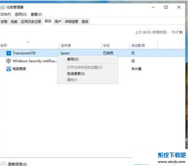Open the 详细信息 tab

point(71,22)
